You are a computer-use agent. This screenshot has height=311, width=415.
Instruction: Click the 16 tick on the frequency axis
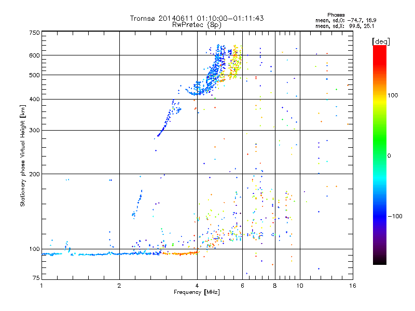[351, 286]
